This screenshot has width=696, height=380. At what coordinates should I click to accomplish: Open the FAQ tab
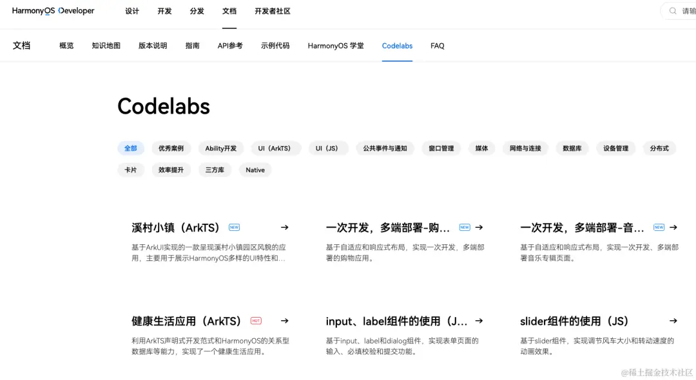tap(437, 46)
